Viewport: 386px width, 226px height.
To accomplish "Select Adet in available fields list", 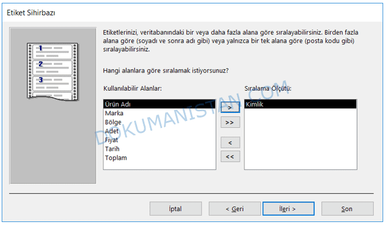I will [159, 131].
